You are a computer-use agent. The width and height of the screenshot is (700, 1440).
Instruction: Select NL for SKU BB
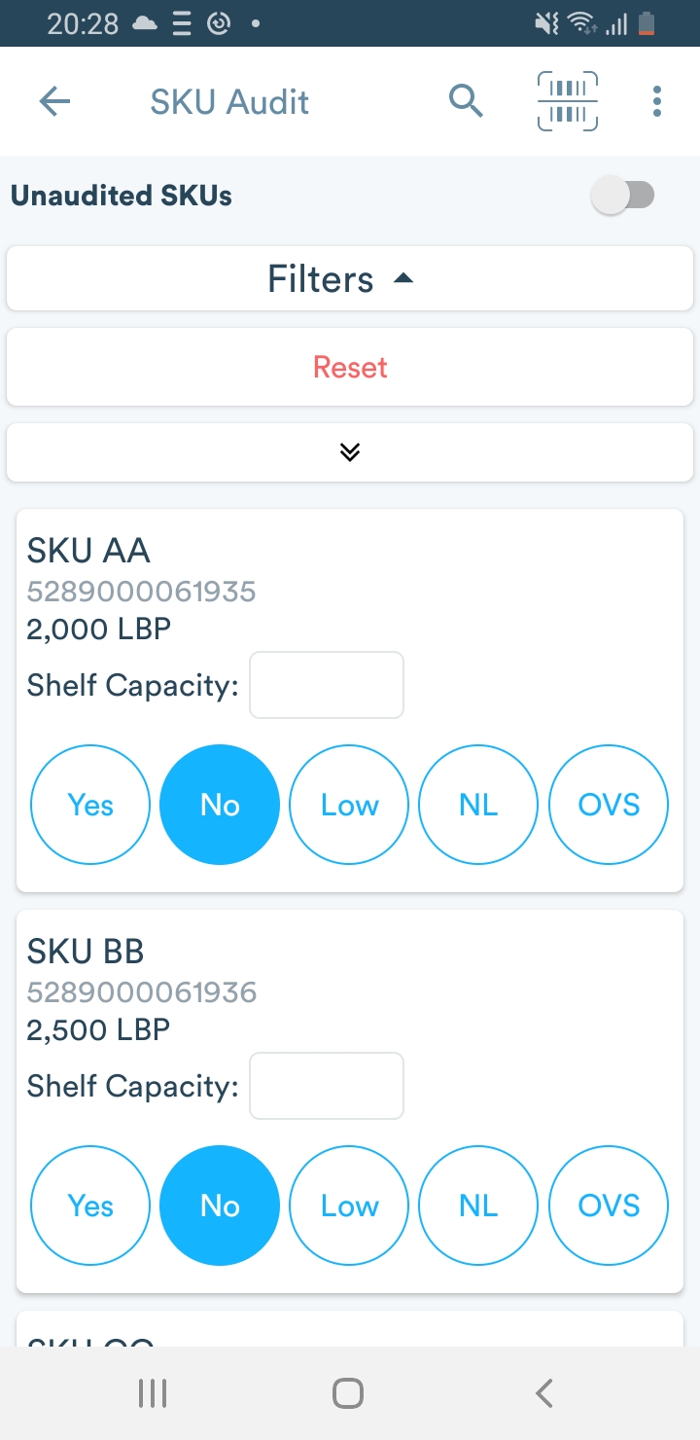478,1206
